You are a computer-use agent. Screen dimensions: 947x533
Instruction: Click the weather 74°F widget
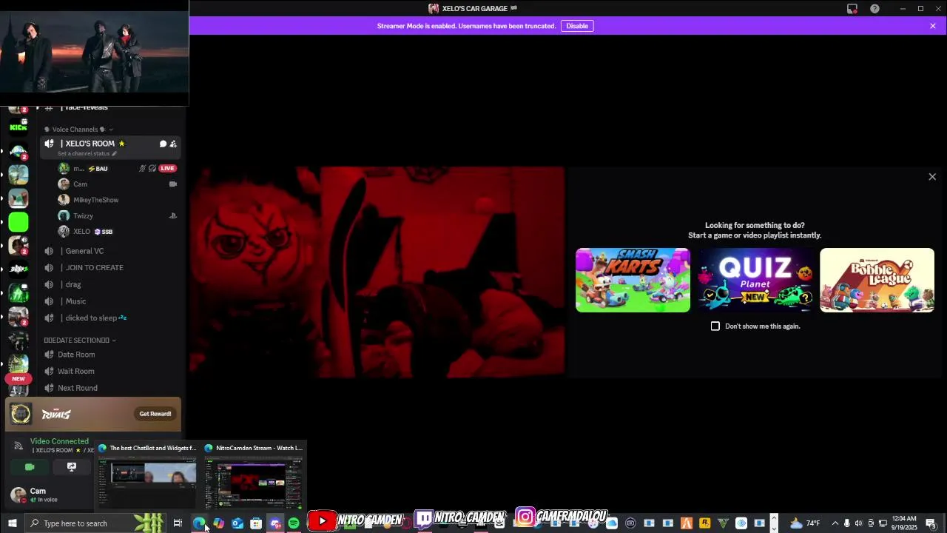[x=805, y=523]
